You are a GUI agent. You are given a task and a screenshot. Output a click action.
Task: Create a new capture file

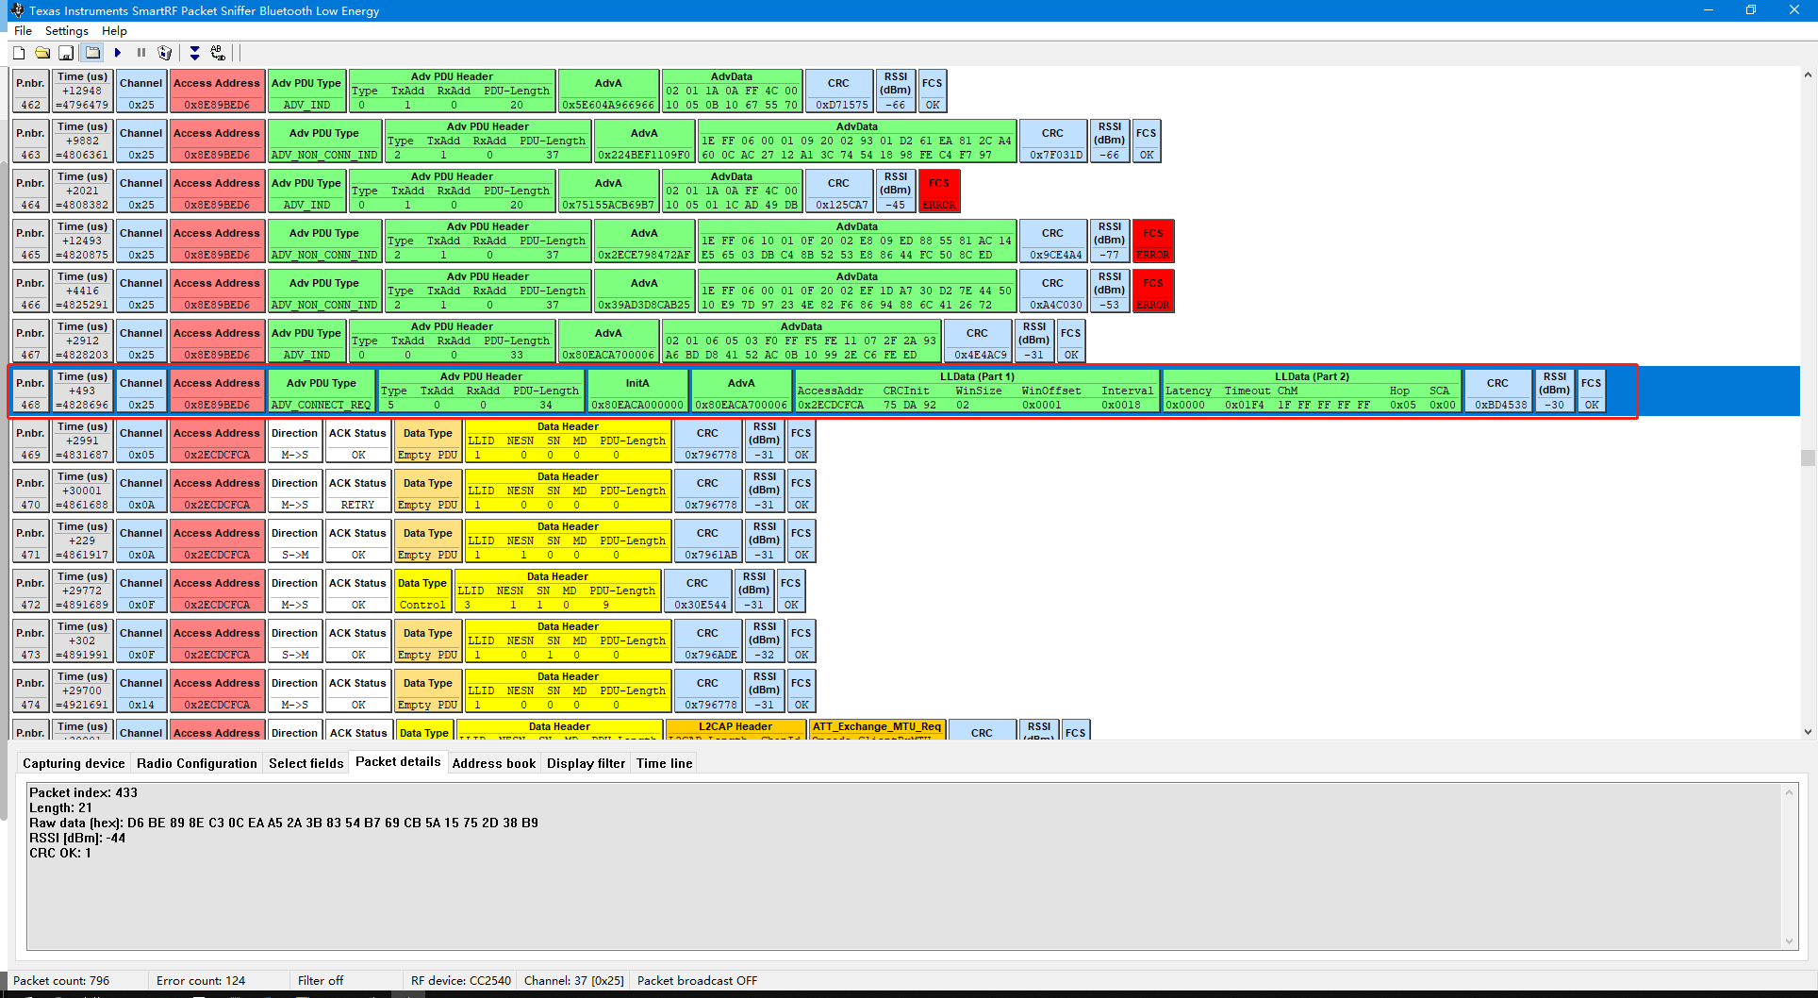[18, 52]
